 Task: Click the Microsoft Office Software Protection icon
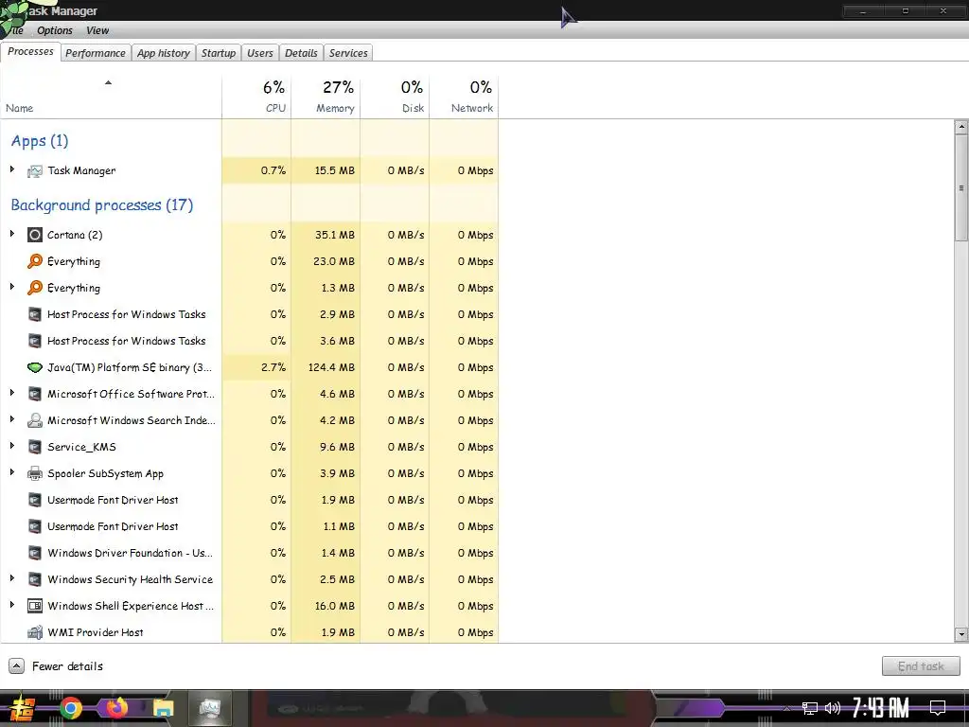(x=35, y=394)
